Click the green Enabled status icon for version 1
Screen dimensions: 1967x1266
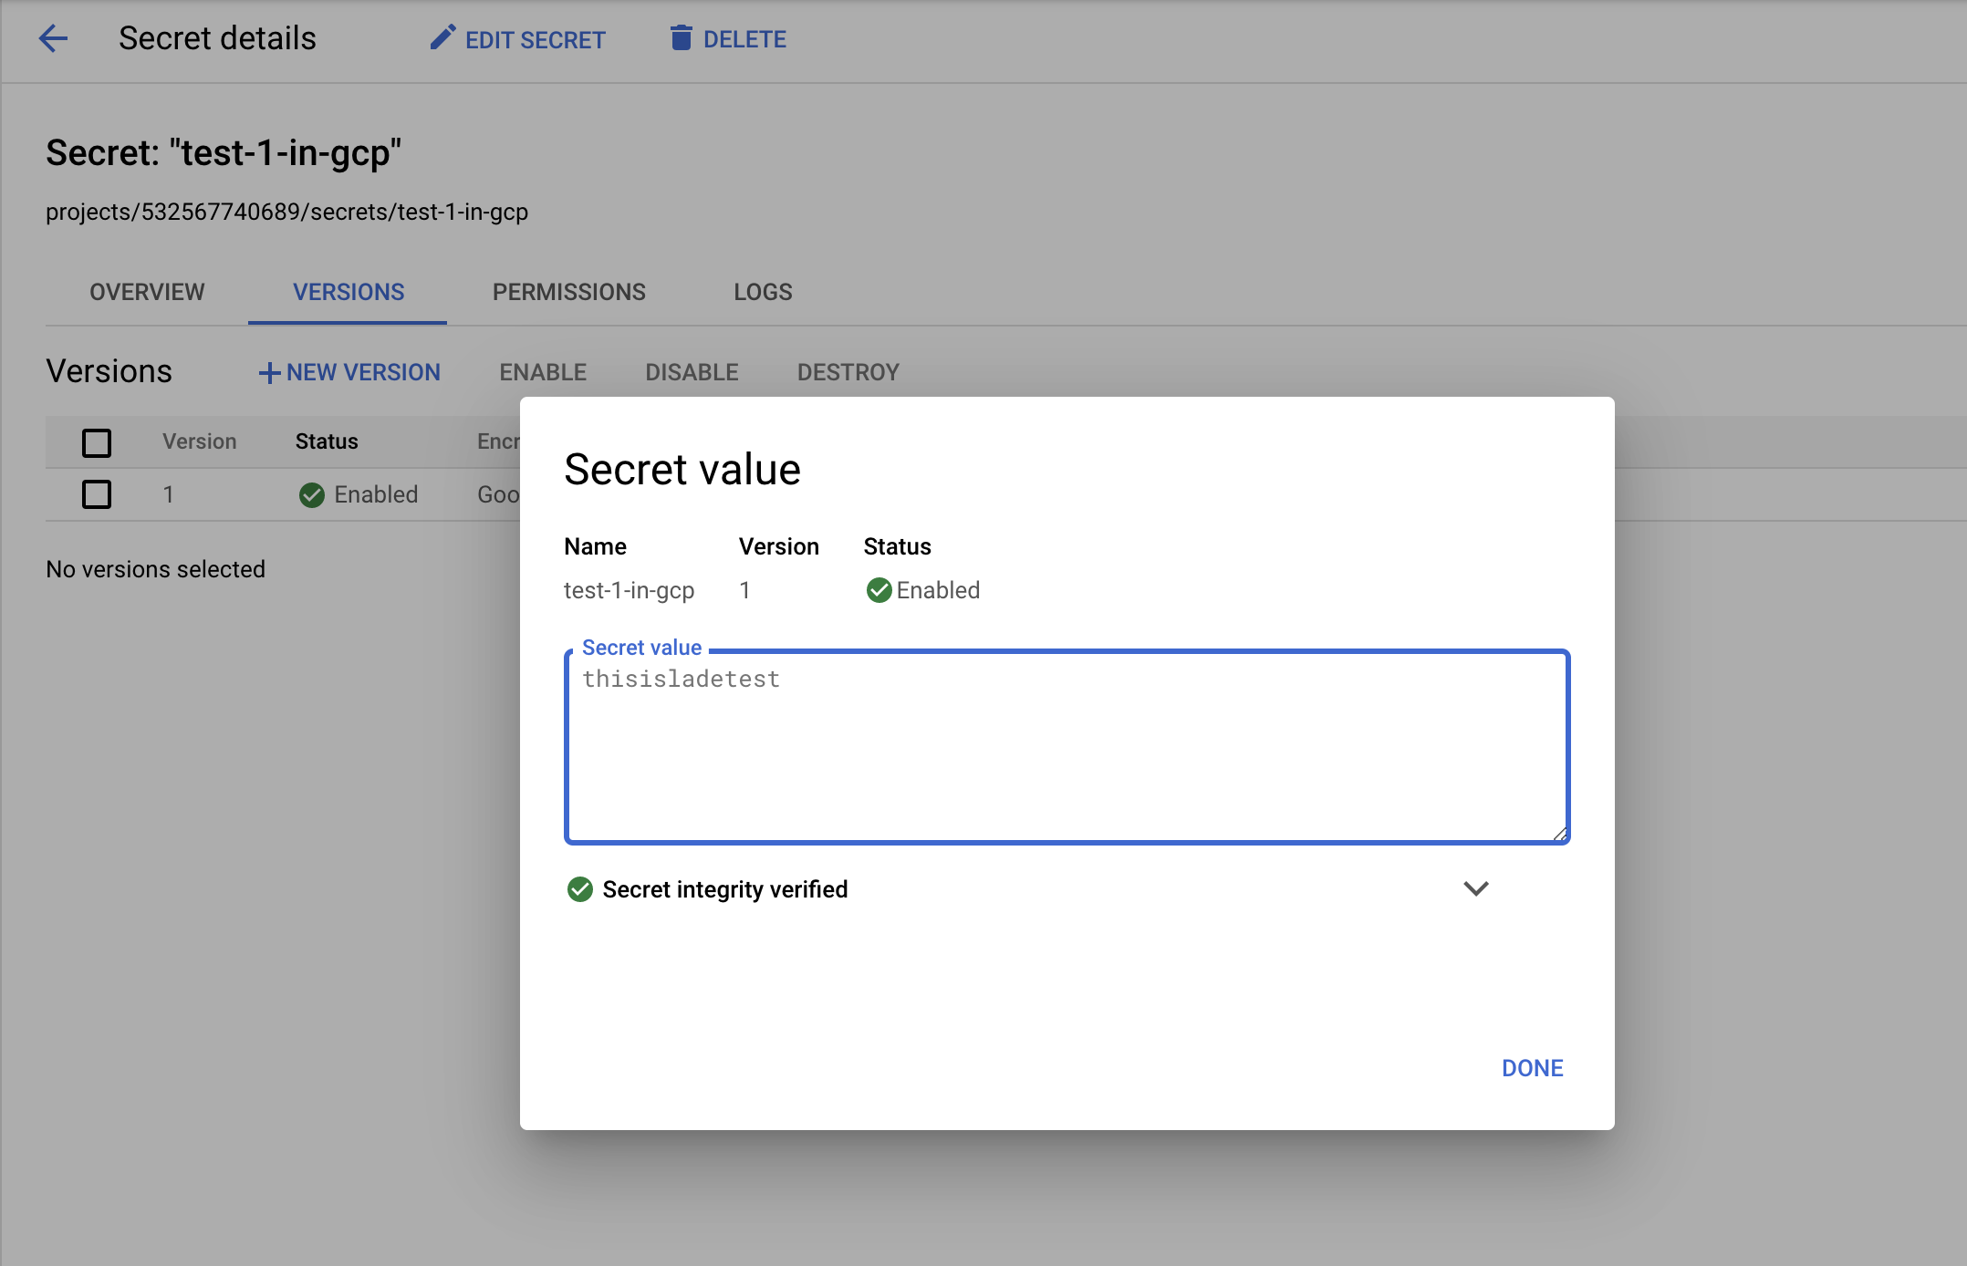pyautogui.click(x=311, y=494)
